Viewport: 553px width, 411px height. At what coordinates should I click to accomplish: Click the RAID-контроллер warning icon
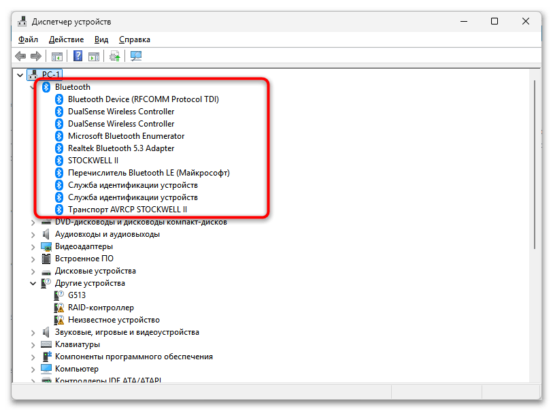coord(59,308)
